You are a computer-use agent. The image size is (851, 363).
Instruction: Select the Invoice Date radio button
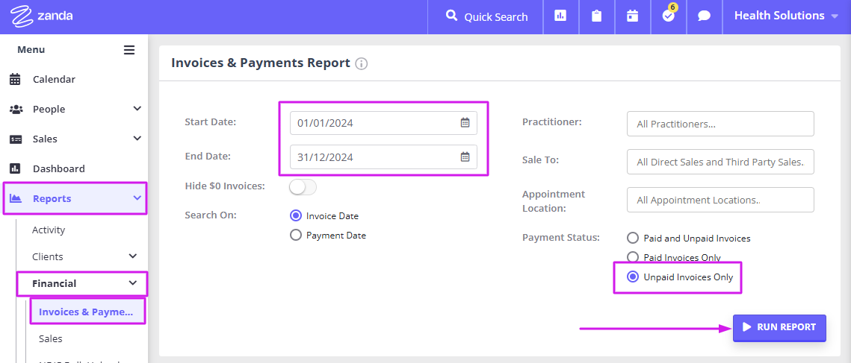[x=295, y=215]
